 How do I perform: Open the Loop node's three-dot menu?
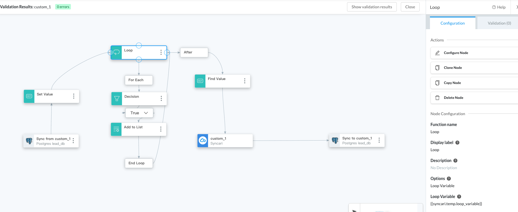tap(161, 52)
